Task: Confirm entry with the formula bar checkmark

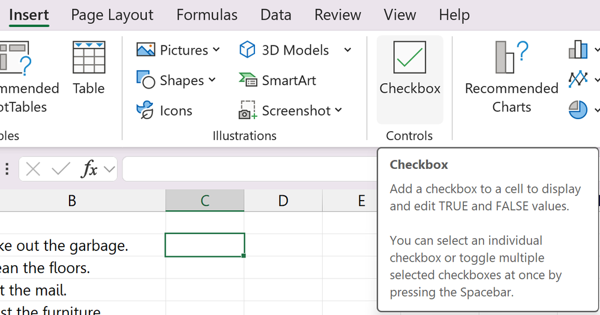Action: click(61, 169)
